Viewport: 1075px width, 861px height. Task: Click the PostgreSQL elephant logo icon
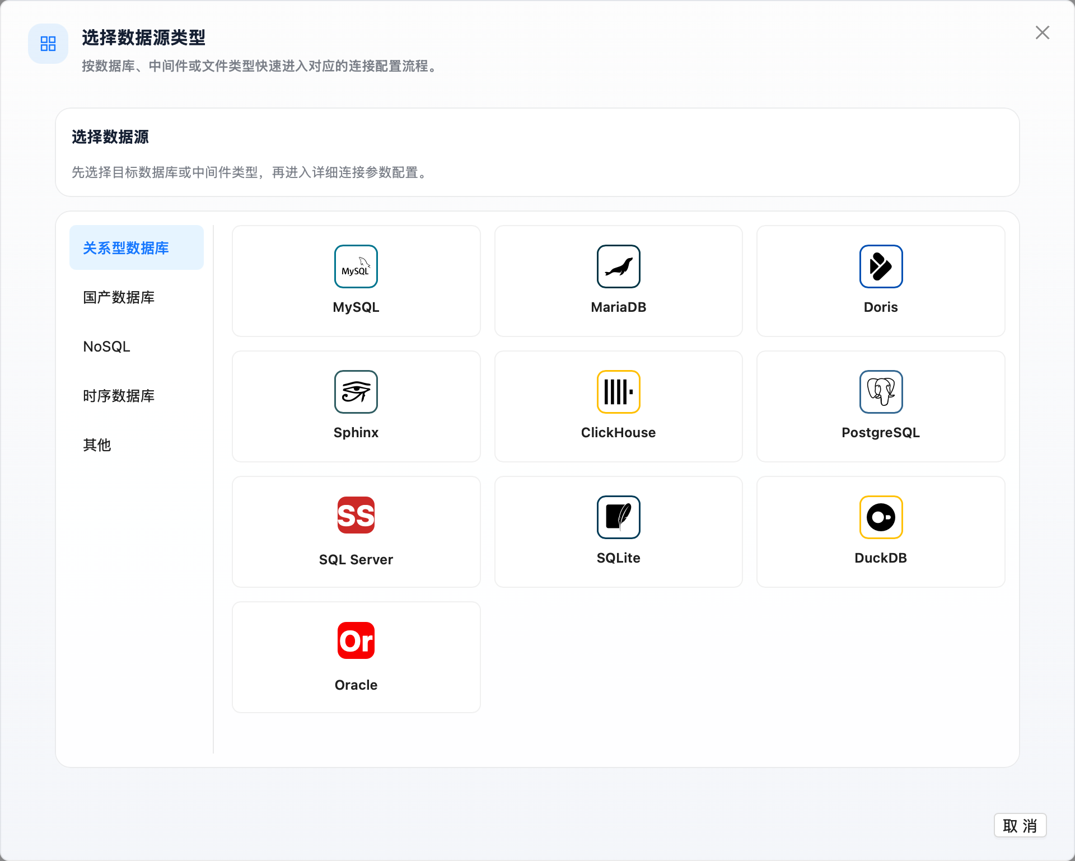click(x=881, y=392)
